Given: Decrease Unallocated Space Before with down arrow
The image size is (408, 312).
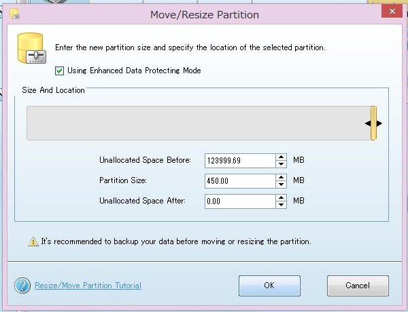Looking at the screenshot, I should (x=281, y=164).
